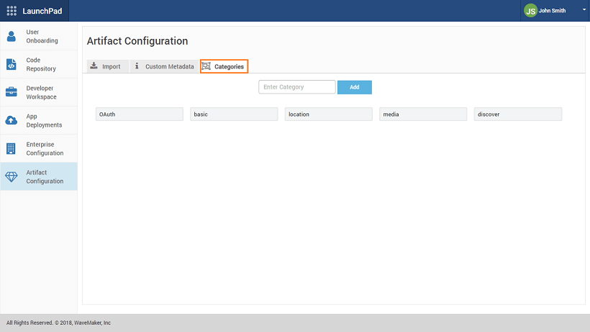Viewport: 590px width, 332px height.
Task: Click the Artifact Configuration diamond icon
Action: tap(11, 176)
